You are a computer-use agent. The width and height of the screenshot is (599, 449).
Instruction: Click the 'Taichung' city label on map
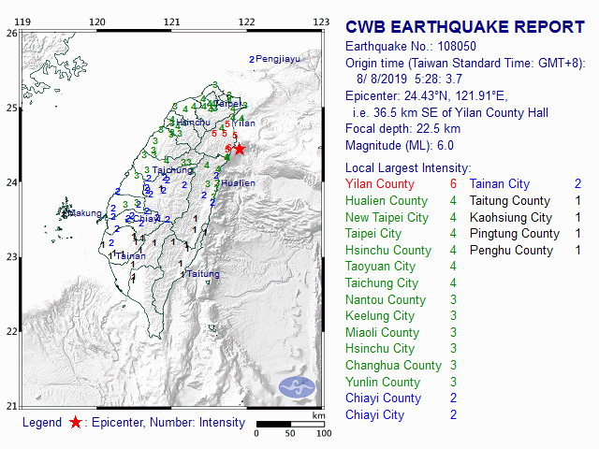pyautogui.click(x=172, y=170)
